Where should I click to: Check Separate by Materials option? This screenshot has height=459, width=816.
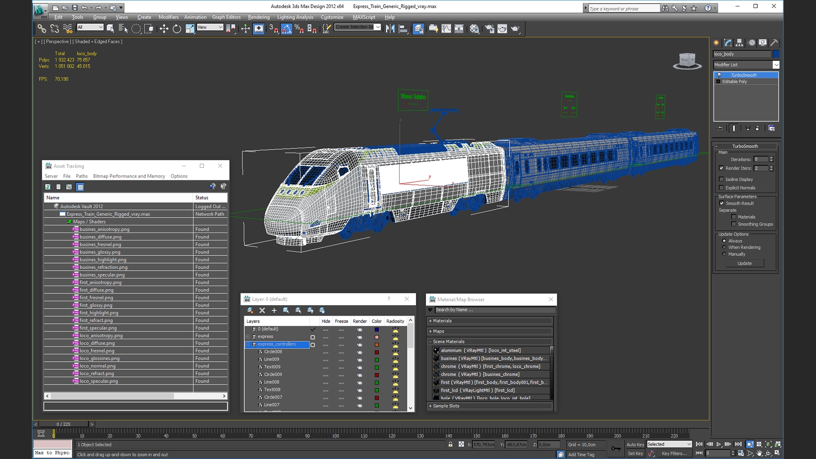tap(734, 217)
